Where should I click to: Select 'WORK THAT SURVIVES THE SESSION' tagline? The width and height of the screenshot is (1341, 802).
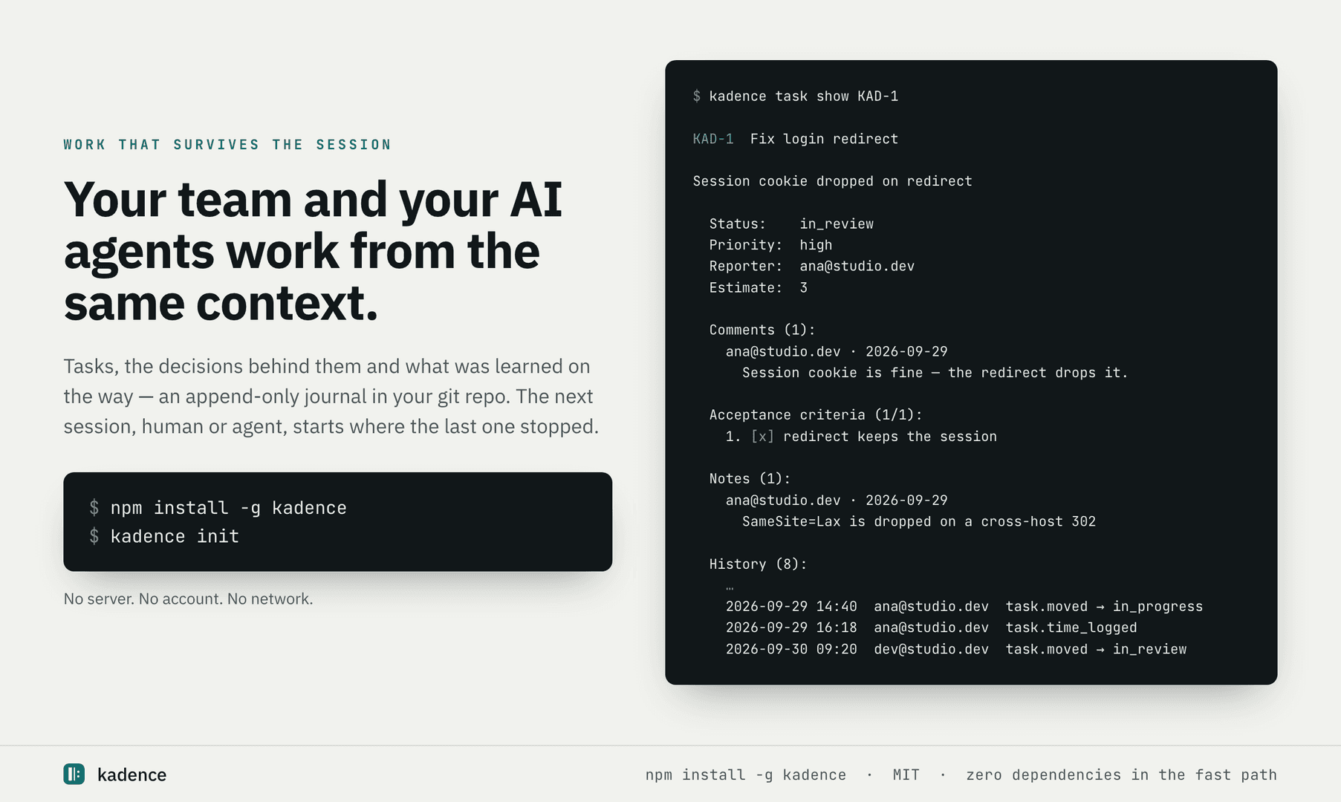[x=227, y=144]
